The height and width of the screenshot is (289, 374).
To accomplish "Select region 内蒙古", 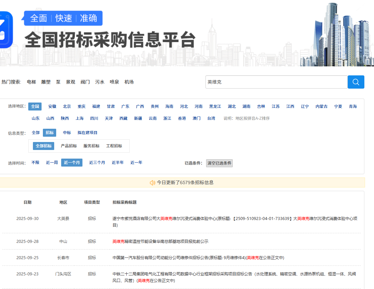I will click(321, 107).
